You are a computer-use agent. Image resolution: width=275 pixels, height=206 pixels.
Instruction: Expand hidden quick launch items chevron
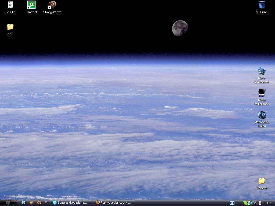46,202
